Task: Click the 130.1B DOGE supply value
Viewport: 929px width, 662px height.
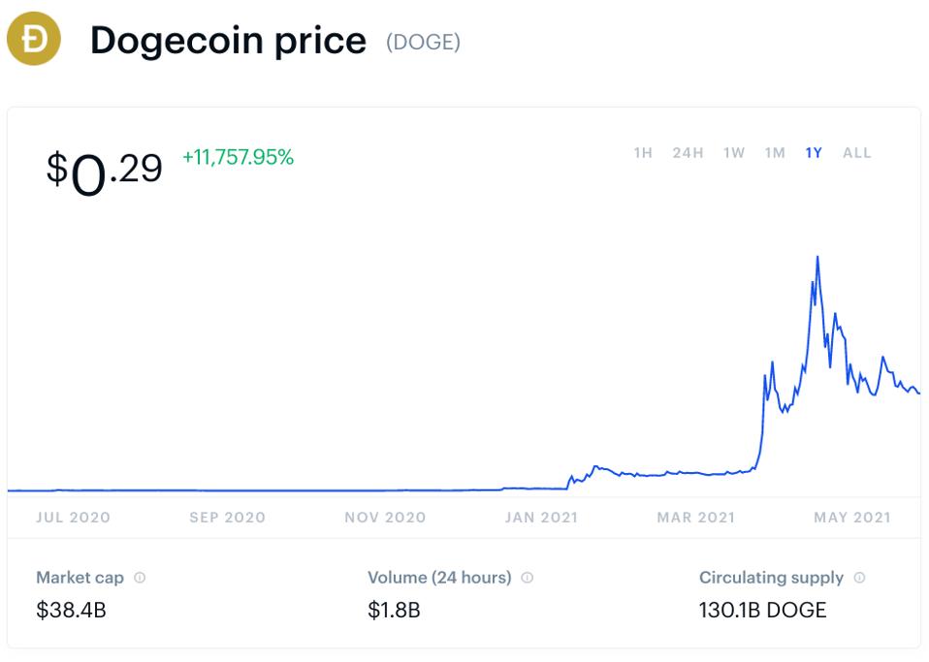Action: pyautogui.click(x=762, y=610)
